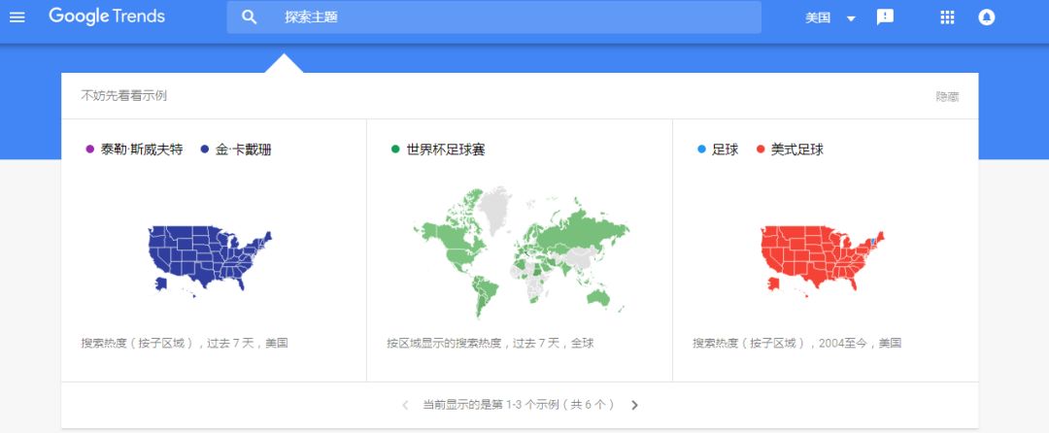Go to previous examples page arrow
The height and width of the screenshot is (433, 1049).
click(x=405, y=405)
